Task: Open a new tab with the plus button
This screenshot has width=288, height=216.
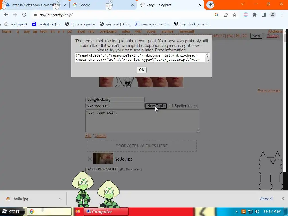Action: (210, 5)
